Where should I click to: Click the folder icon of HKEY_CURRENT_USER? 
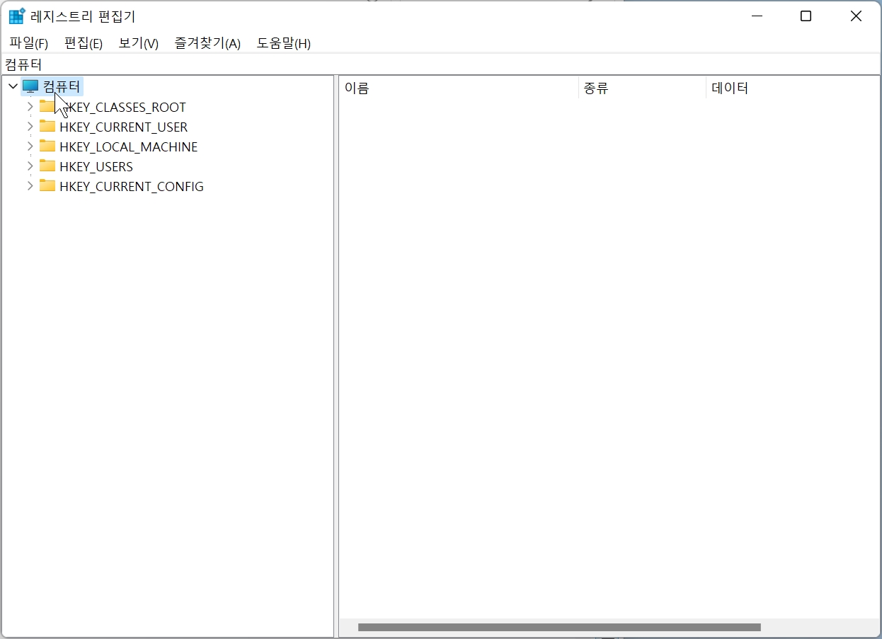[x=47, y=127]
